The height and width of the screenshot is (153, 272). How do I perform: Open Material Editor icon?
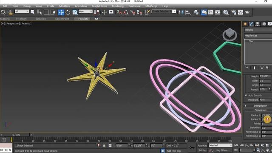point(226,12)
